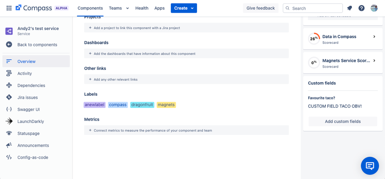Viewport: 385px width, 179px height.
Task: Open the app switcher grid icon
Action: coord(9,8)
